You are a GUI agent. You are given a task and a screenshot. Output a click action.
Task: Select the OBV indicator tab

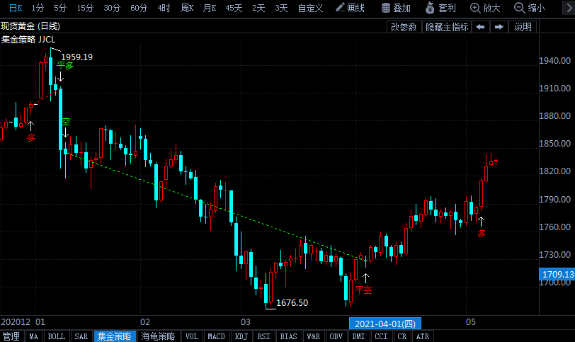point(336,336)
